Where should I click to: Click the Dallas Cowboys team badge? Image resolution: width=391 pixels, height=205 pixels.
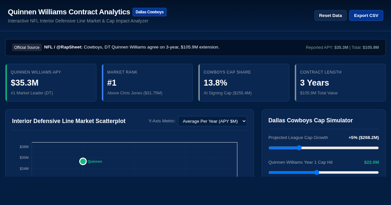tap(150, 12)
